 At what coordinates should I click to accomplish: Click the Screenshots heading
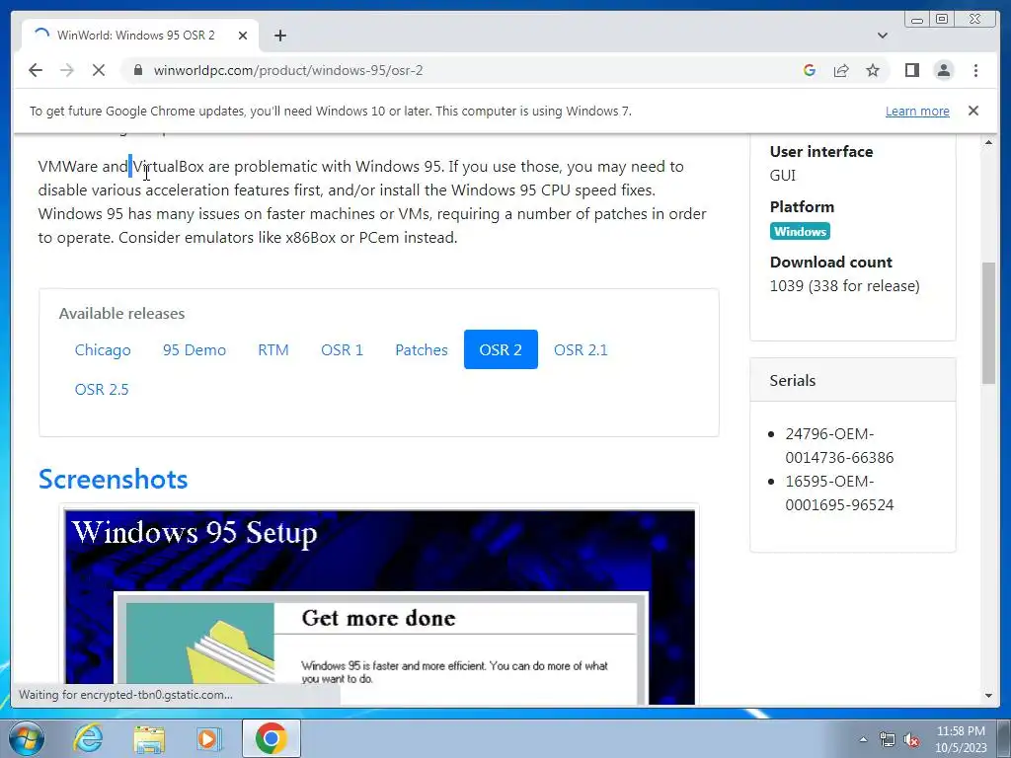[x=113, y=479]
